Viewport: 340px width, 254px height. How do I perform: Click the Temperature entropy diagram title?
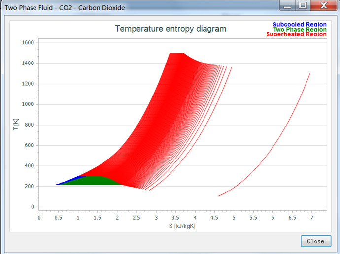(170, 29)
